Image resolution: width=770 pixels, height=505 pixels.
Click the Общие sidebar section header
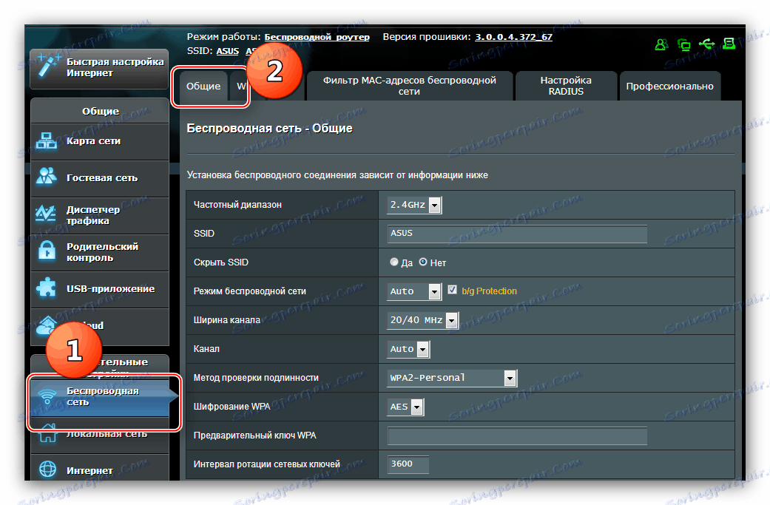(100, 112)
